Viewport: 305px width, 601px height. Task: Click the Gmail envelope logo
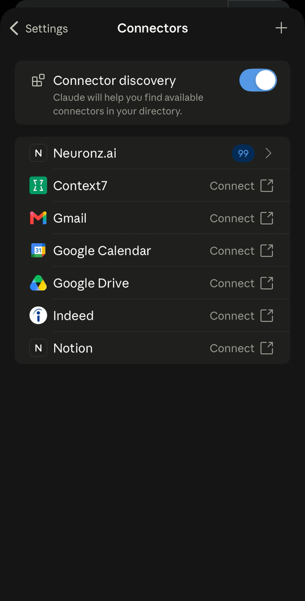(x=38, y=218)
